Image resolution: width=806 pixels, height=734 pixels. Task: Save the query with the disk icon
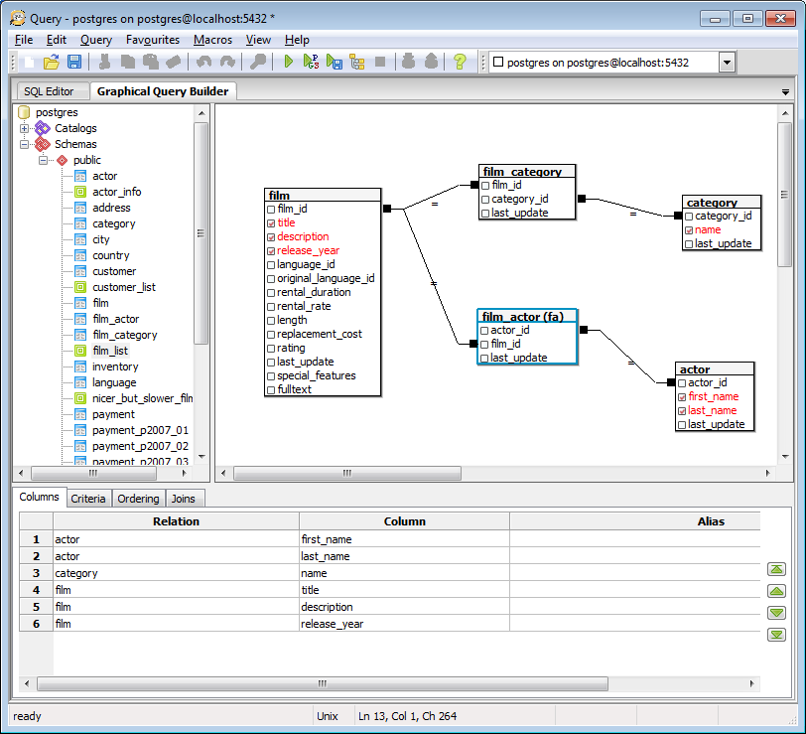(73, 61)
